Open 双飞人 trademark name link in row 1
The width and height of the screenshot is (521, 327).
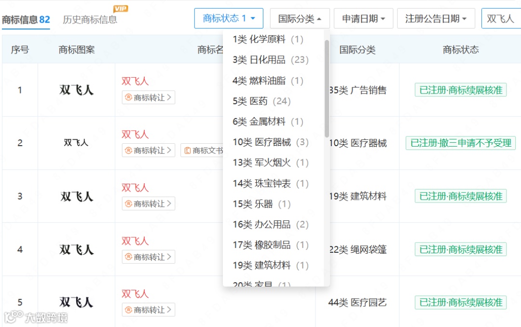pyautogui.click(x=135, y=81)
